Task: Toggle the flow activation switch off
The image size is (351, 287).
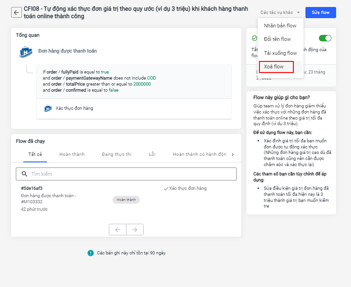Action: [325, 38]
